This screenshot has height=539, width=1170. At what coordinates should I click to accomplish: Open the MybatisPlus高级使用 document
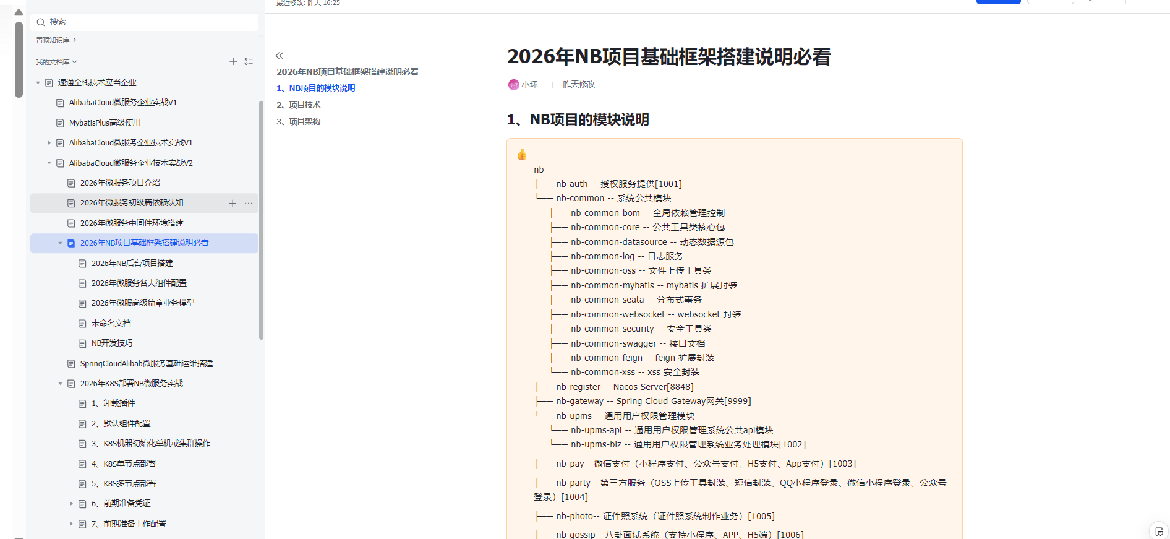point(105,123)
